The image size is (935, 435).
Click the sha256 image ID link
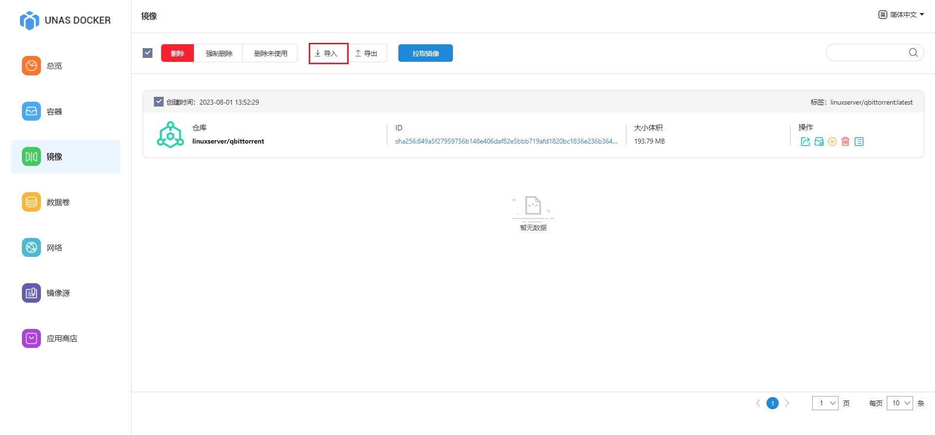506,141
